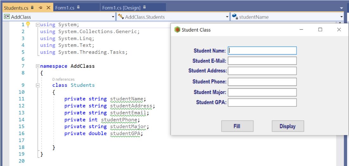Click 'System.Collections.Generic' on line 2
349x166 pixels.
point(98,32)
